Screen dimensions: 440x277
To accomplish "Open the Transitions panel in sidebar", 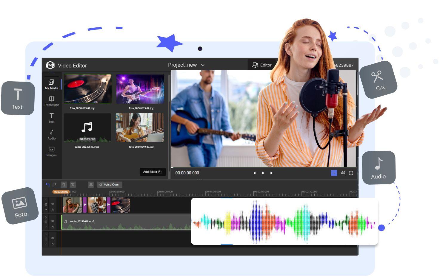I will click(52, 101).
